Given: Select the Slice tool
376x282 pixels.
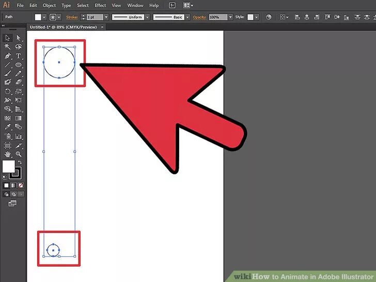Looking at the screenshot, I should 18,145.
